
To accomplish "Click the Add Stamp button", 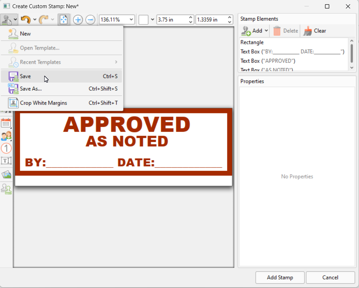I will pos(280,277).
